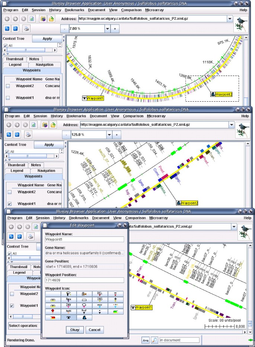
Task: Click the Context Tree horizontal scrollbar in the 125.0% window
Action: [x=32, y=156]
